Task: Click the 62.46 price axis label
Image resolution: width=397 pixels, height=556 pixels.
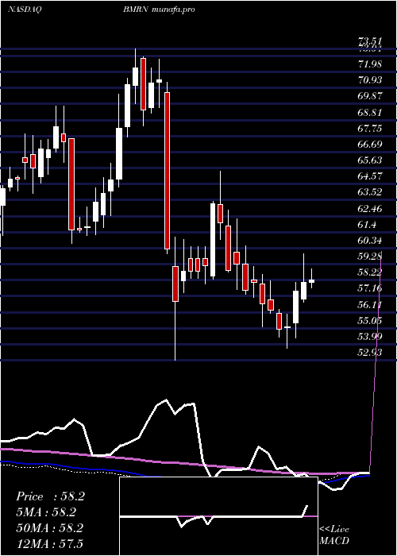Action: click(x=371, y=208)
